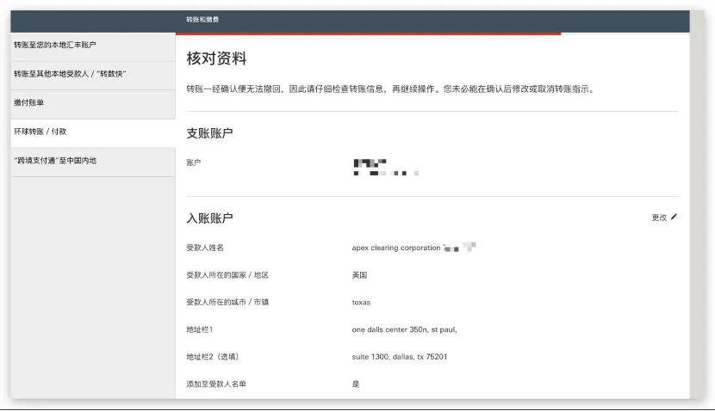Select 转账至其他本地受款人 / "转数快" menu item
The height and width of the screenshot is (411, 715).
[93, 74]
